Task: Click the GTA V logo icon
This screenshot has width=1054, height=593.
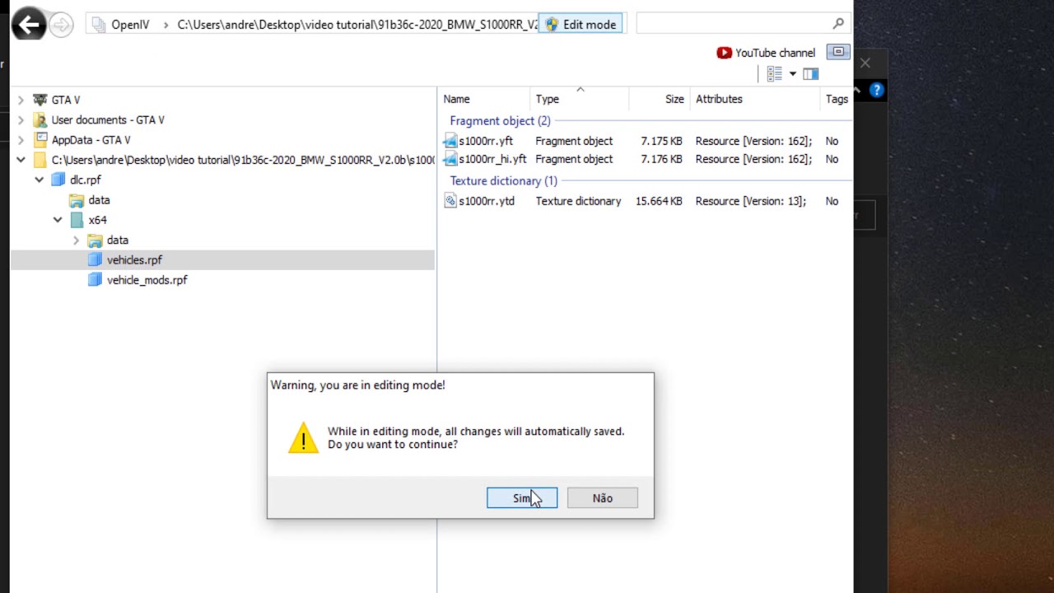Action: point(40,100)
